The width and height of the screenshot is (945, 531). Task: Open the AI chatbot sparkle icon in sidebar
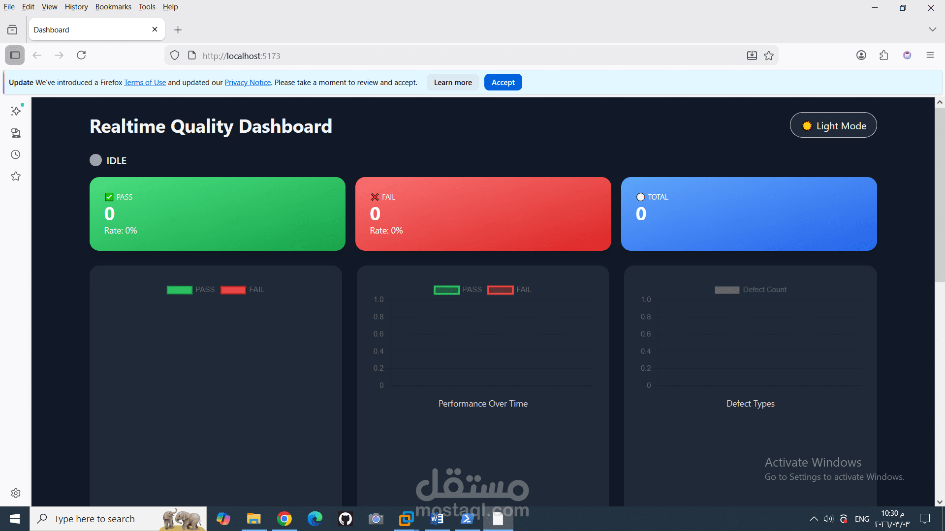tap(15, 111)
